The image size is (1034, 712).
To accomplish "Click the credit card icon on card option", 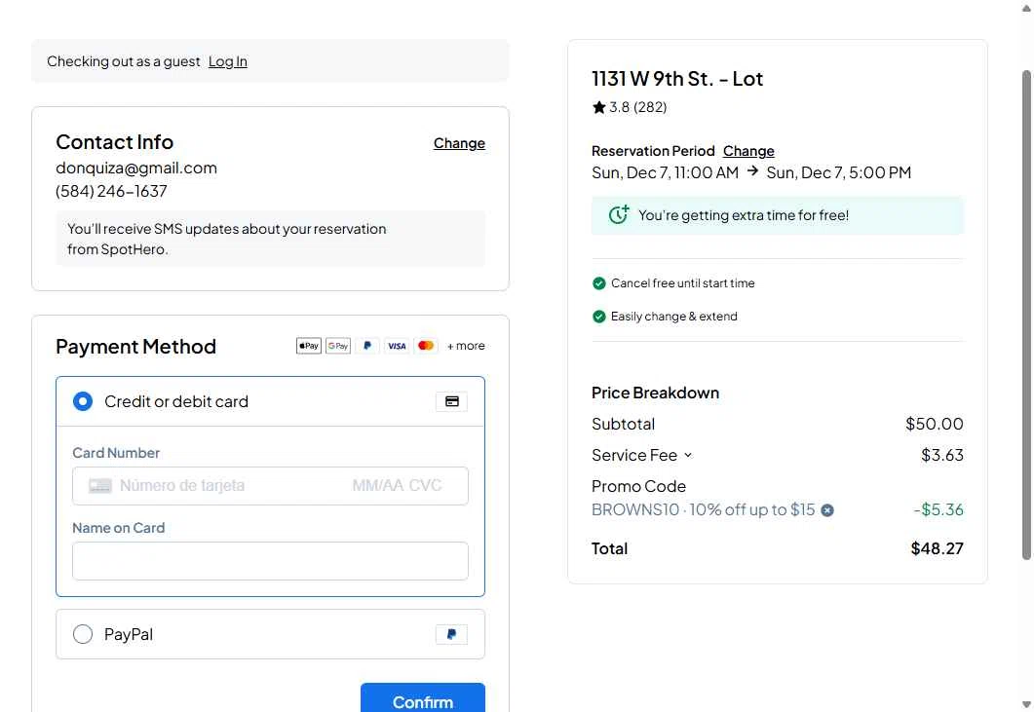I will 451,401.
